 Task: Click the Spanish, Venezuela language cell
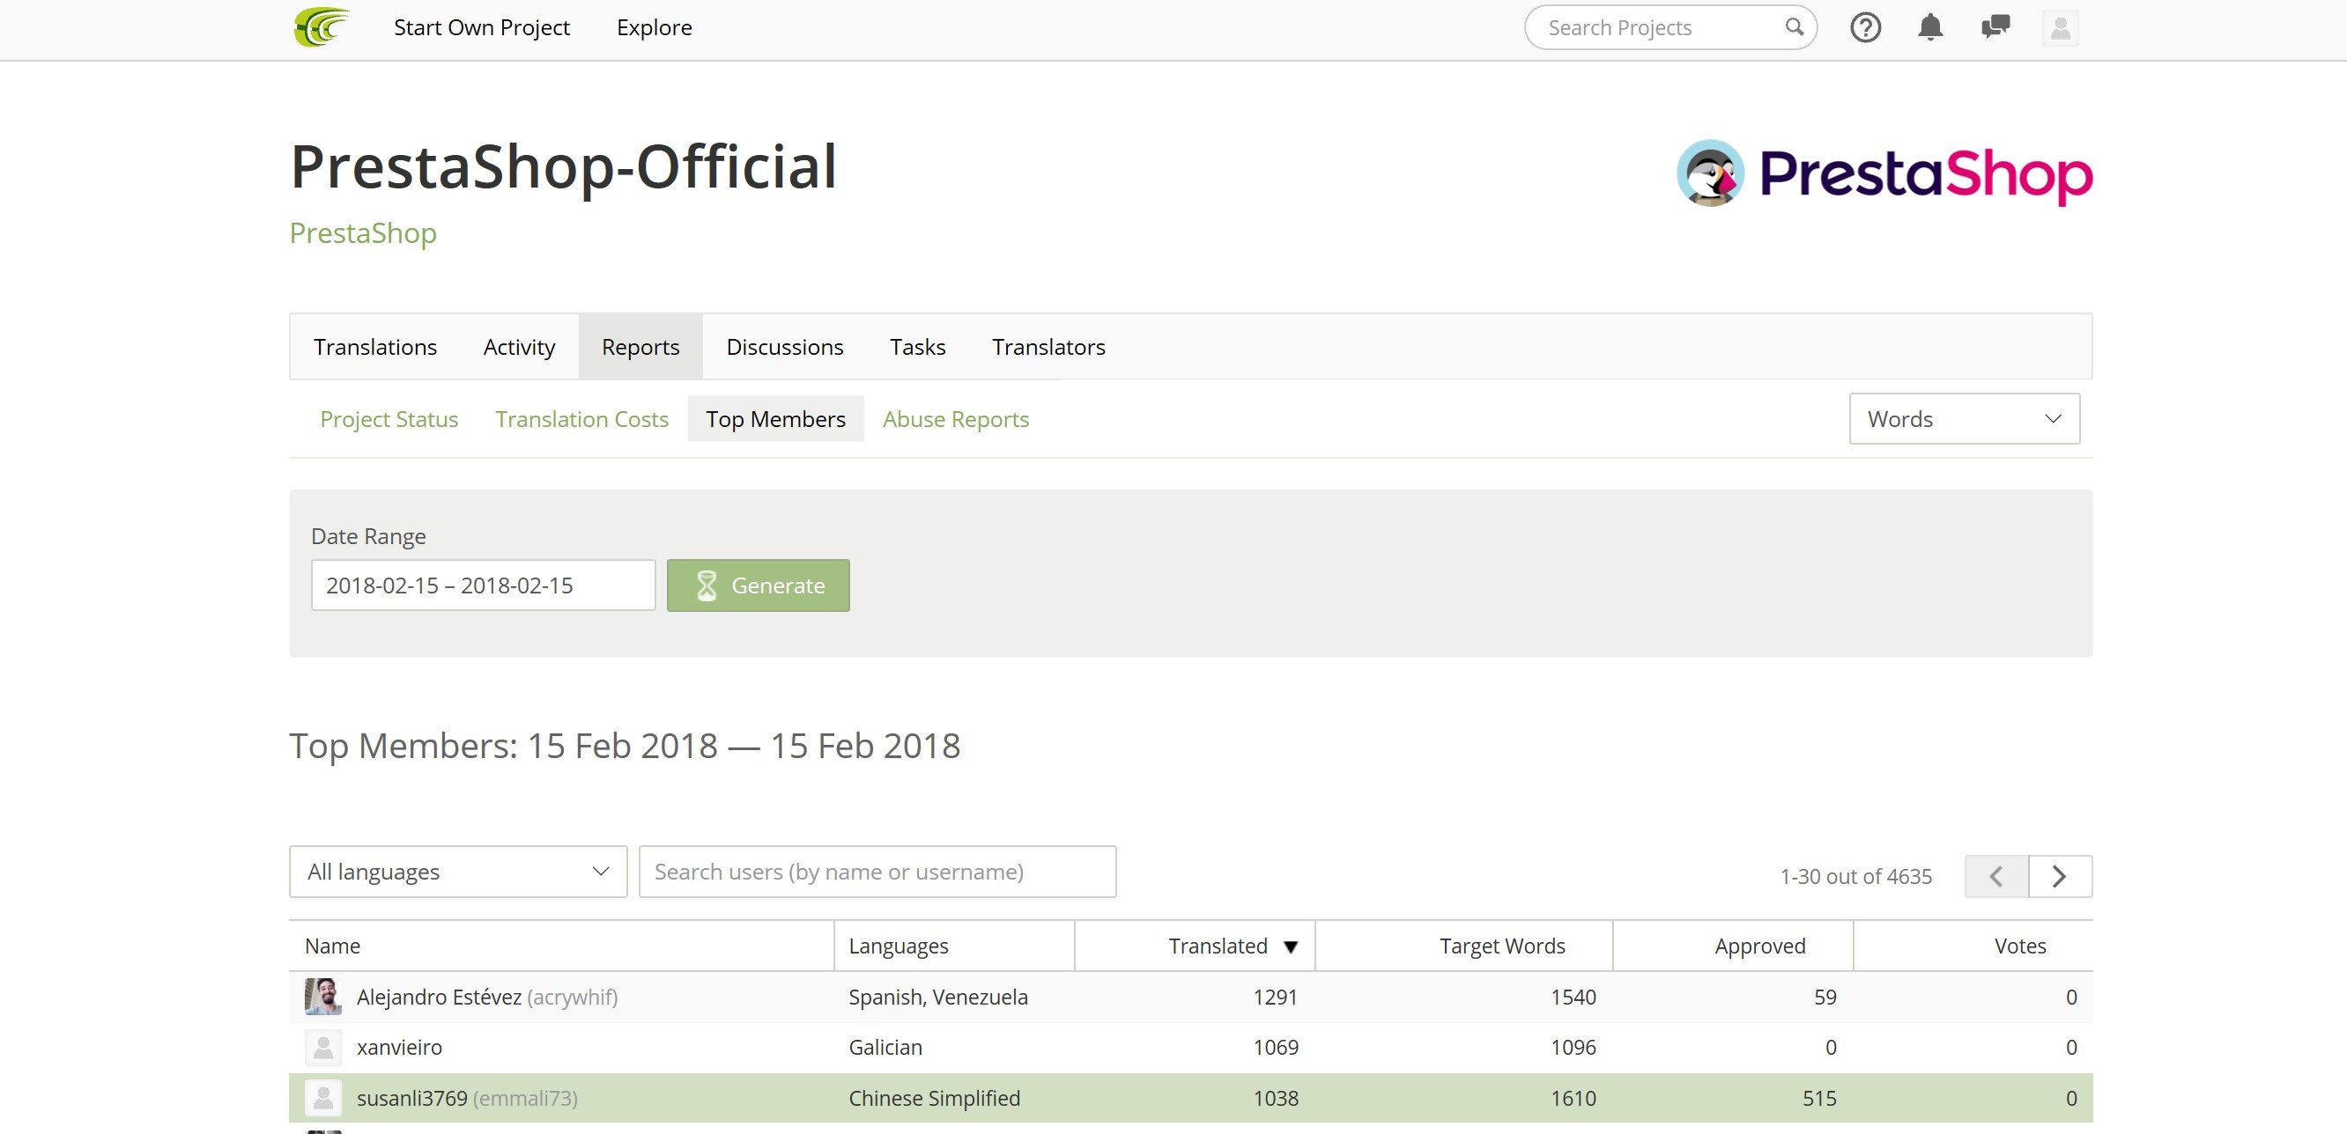[x=938, y=998]
